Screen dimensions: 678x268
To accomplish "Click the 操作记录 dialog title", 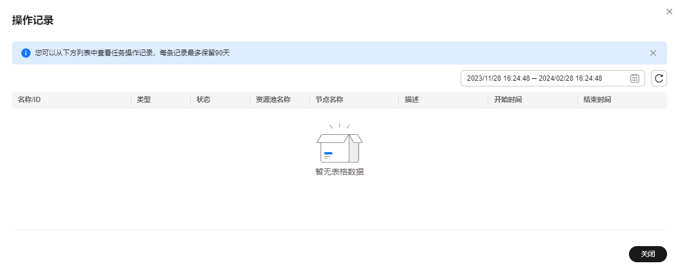I will coord(33,20).
